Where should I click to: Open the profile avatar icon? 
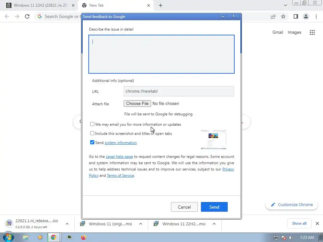(306, 16)
